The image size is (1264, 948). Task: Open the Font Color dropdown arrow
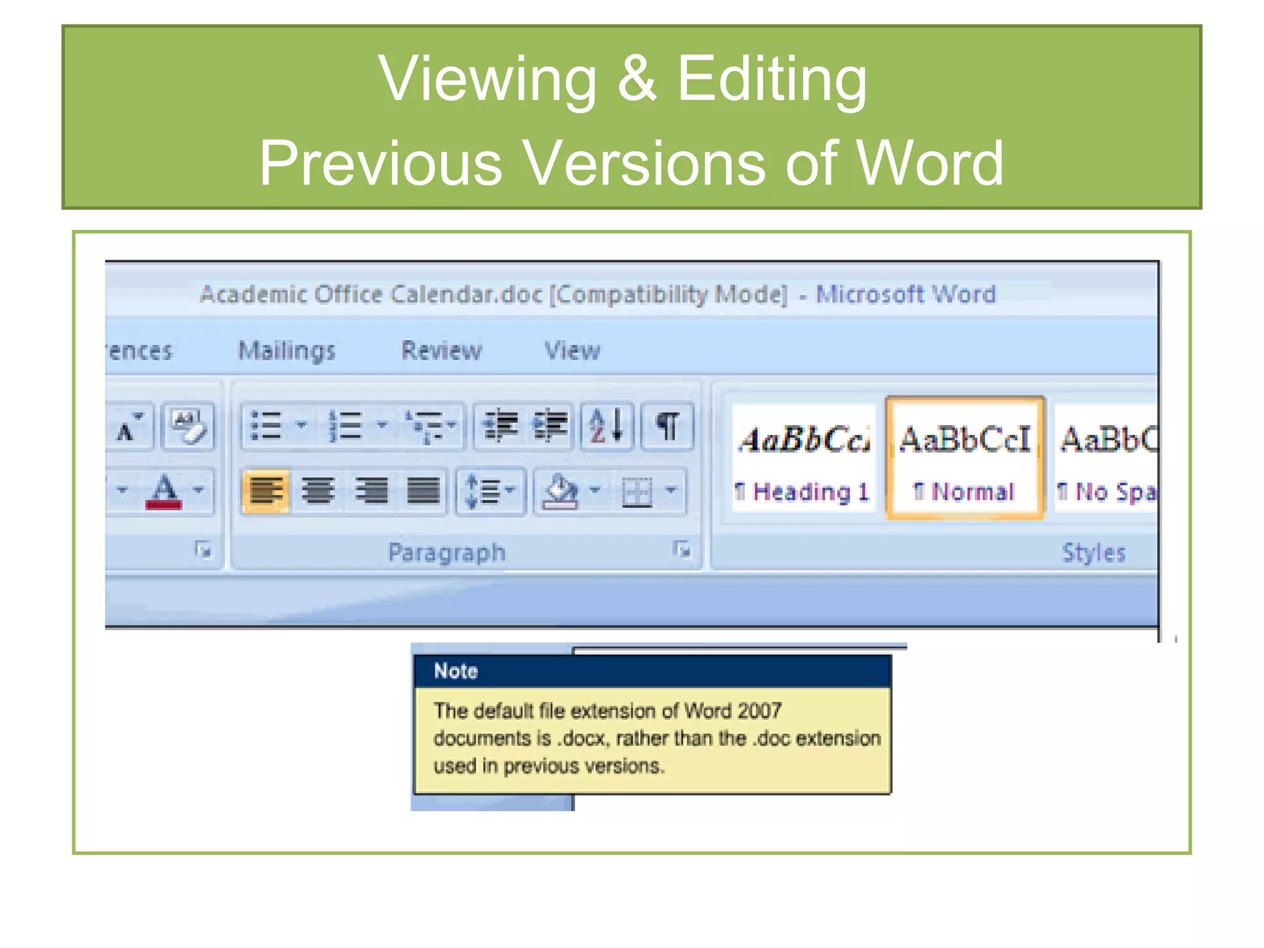[198, 490]
